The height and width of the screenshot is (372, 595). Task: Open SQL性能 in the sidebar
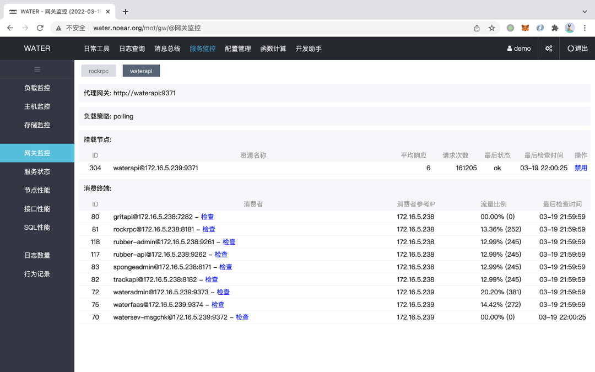(37, 228)
